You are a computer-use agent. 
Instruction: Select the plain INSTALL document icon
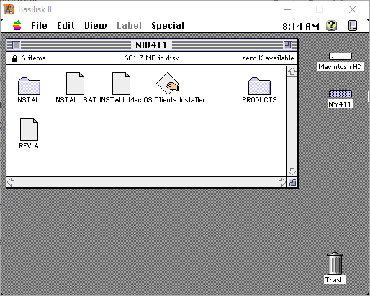[121, 84]
